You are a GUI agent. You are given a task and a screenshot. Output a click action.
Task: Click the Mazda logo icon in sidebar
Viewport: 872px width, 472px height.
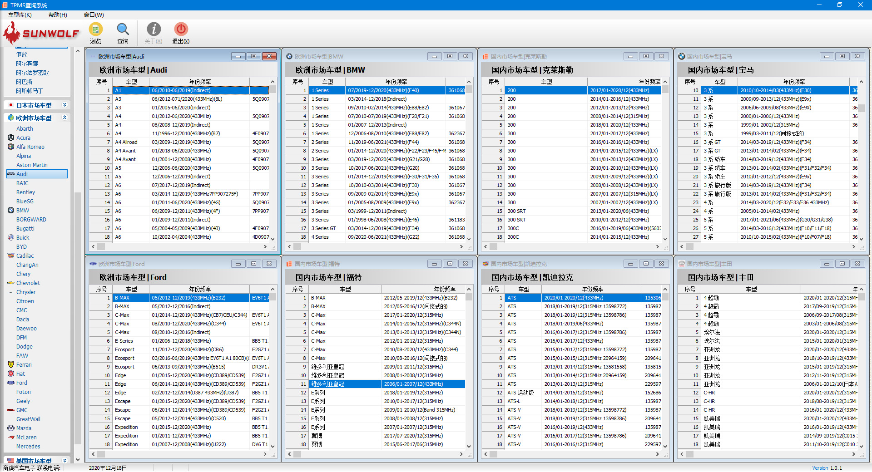tap(11, 428)
